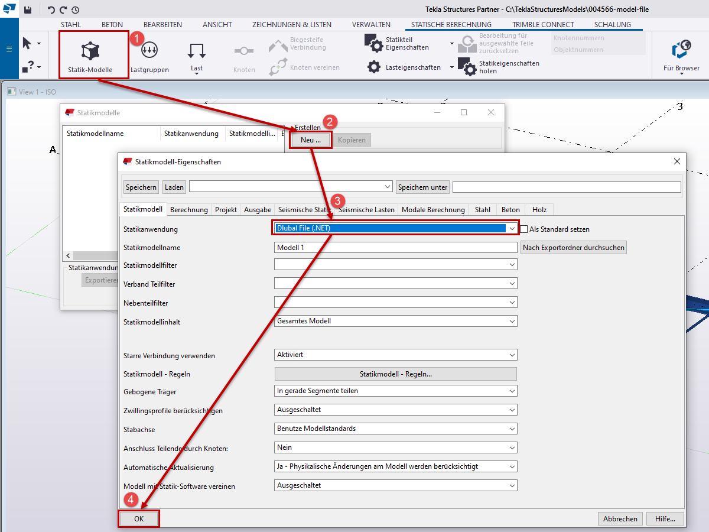The height and width of the screenshot is (532, 709).
Task: Open the Stabachse selection list
Action: [512, 429]
